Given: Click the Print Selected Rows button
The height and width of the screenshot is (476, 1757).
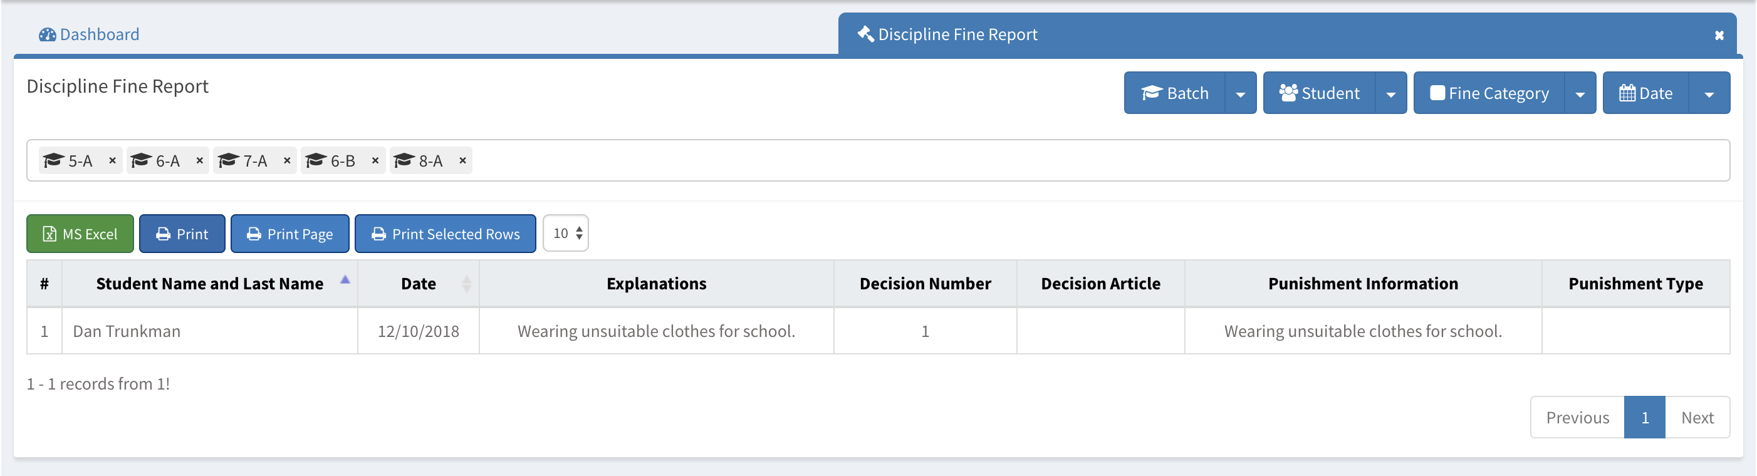Looking at the screenshot, I should point(446,234).
